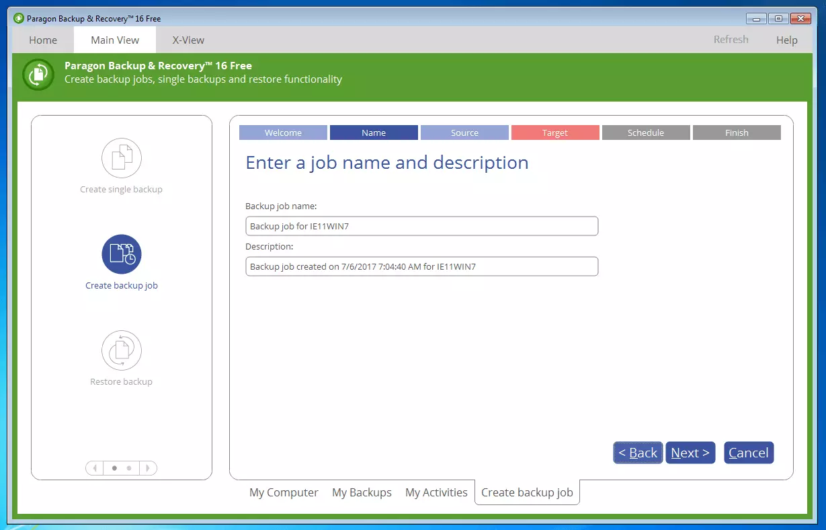Image resolution: width=826 pixels, height=530 pixels.
Task: Click the Create backup job label
Action: pyautogui.click(x=122, y=285)
